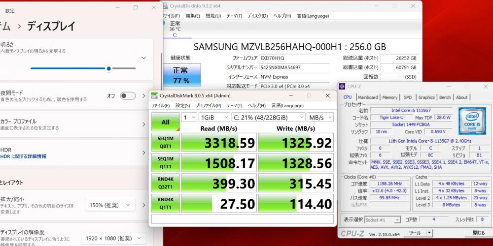
Task: Switch to the Graphics tab in CPU-Z
Action: point(426,97)
